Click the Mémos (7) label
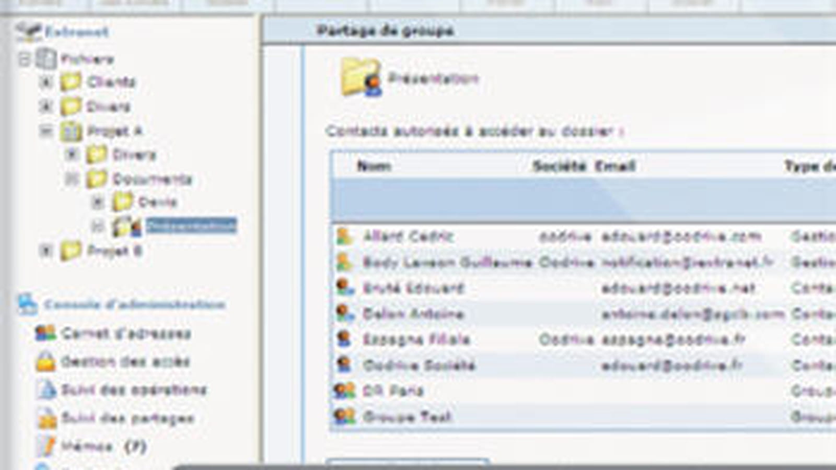This screenshot has width=836, height=470. [x=103, y=446]
